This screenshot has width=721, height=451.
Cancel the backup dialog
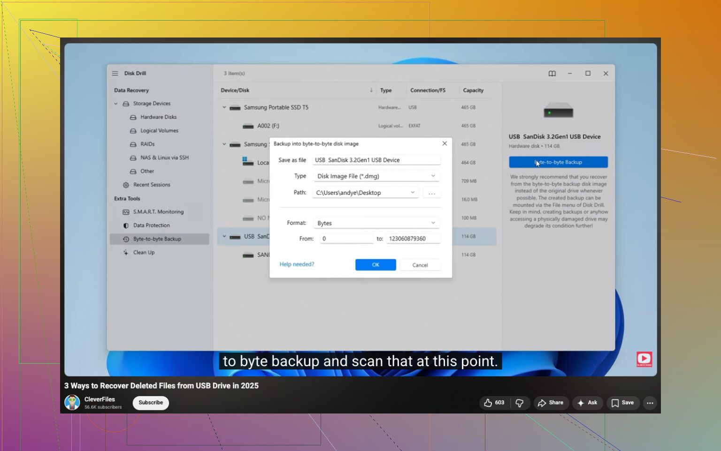(420, 265)
